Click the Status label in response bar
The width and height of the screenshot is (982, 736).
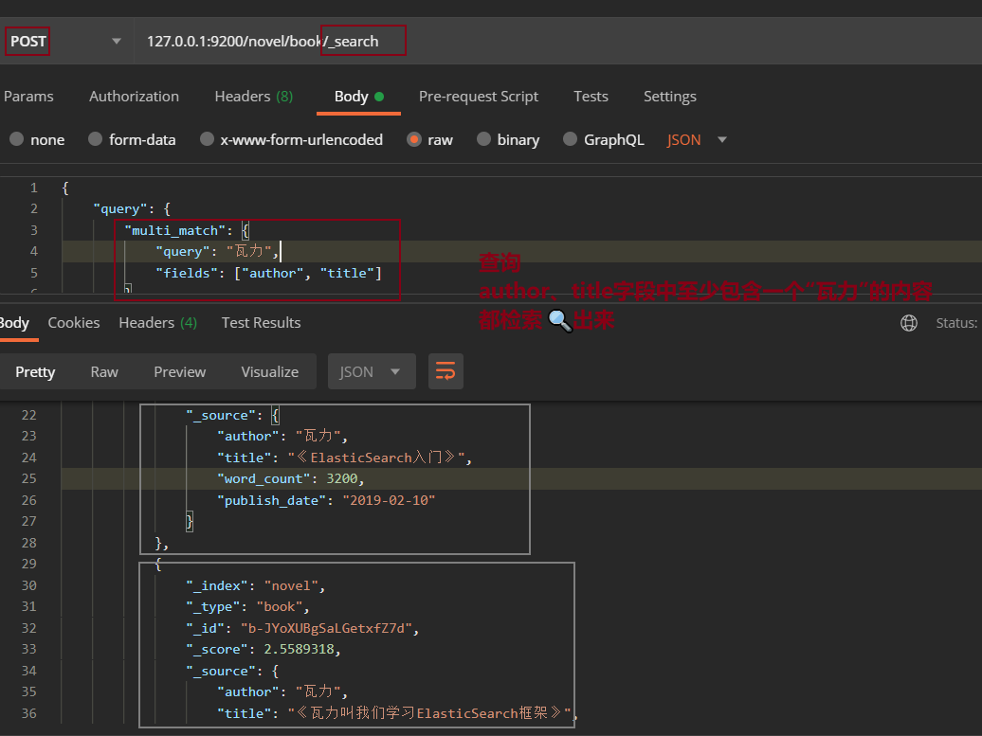point(956,323)
